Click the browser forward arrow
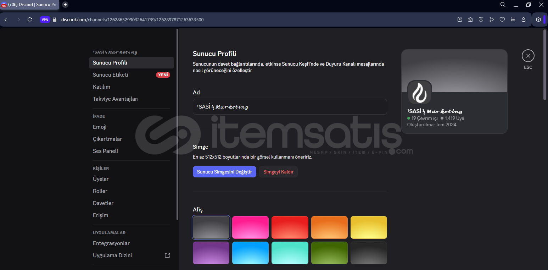Image resolution: width=548 pixels, height=270 pixels. click(x=18, y=20)
